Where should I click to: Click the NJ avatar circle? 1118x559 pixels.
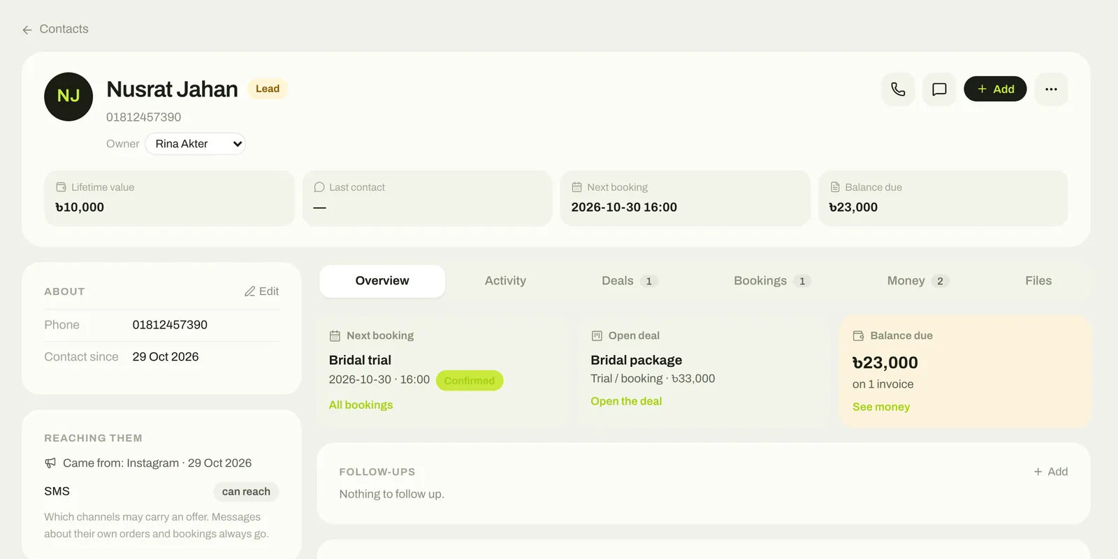(68, 96)
